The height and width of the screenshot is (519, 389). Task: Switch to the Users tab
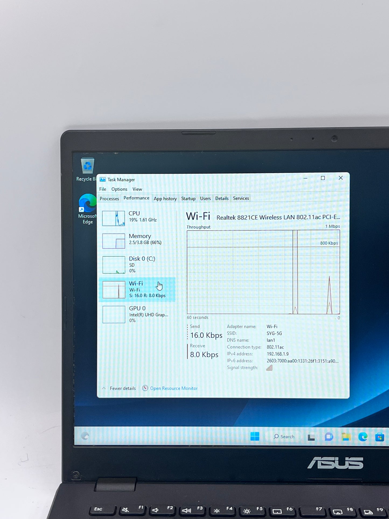click(x=205, y=198)
